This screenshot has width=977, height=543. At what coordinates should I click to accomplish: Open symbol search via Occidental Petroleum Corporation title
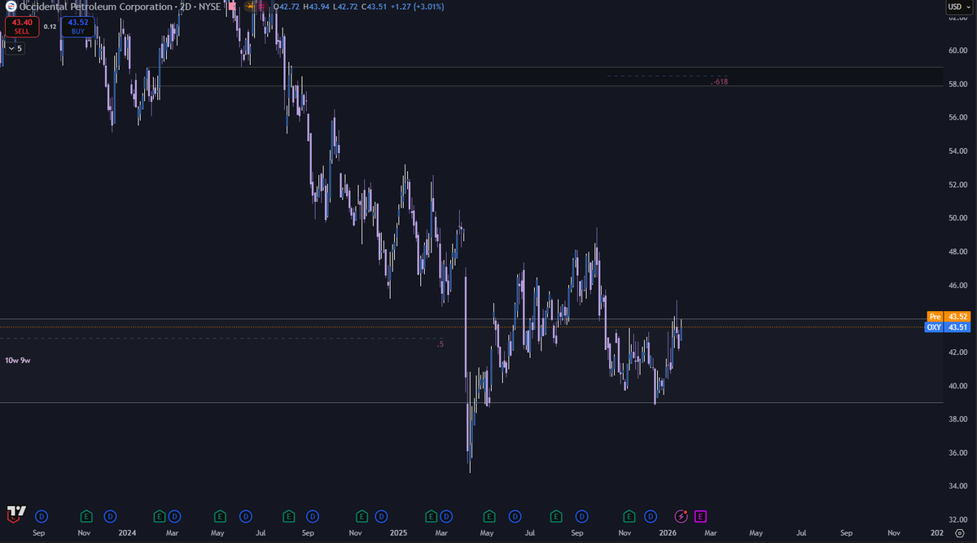click(x=96, y=7)
